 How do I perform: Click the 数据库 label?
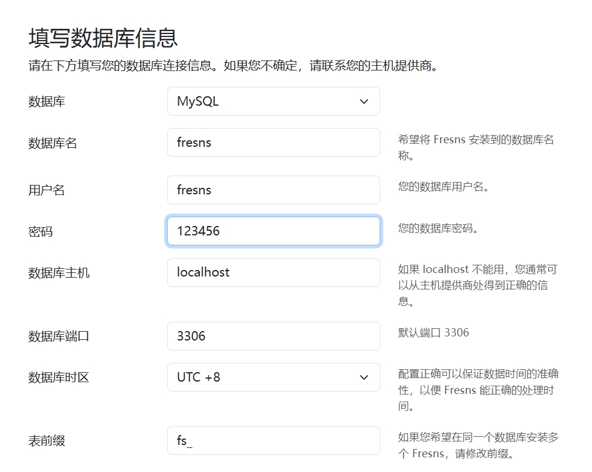coord(46,102)
